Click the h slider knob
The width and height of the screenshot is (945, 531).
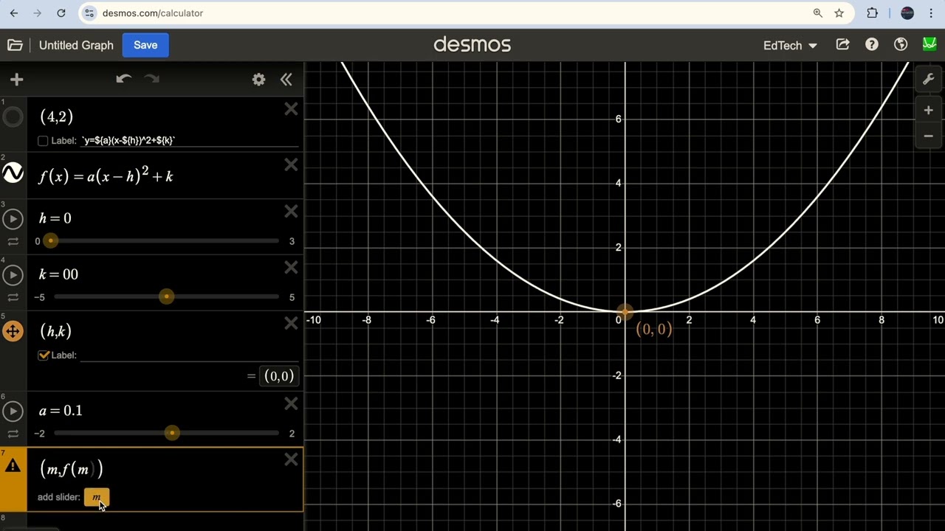click(50, 240)
